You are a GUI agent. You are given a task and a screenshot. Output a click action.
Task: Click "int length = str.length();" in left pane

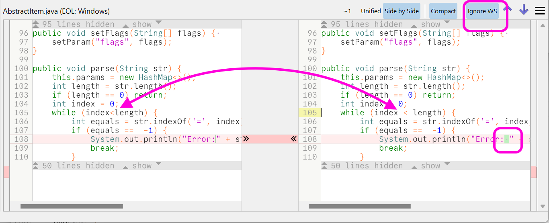114,86
